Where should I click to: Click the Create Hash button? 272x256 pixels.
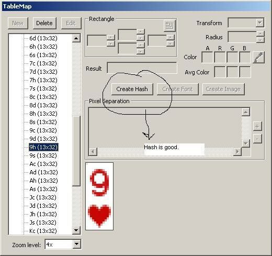(x=132, y=89)
